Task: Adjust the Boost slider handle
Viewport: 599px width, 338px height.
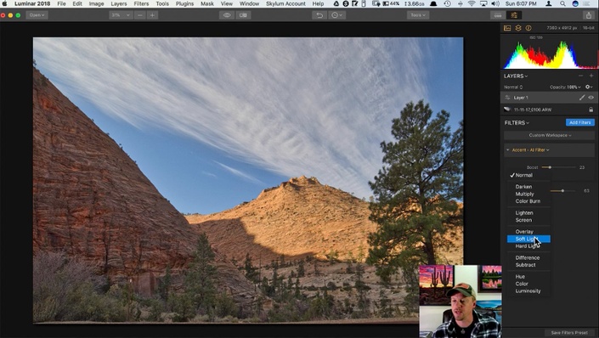Action: tap(550, 167)
